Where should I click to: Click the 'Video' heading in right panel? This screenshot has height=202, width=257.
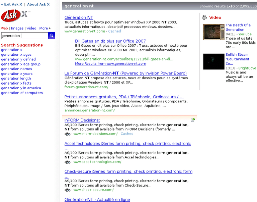(x=215, y=17)
